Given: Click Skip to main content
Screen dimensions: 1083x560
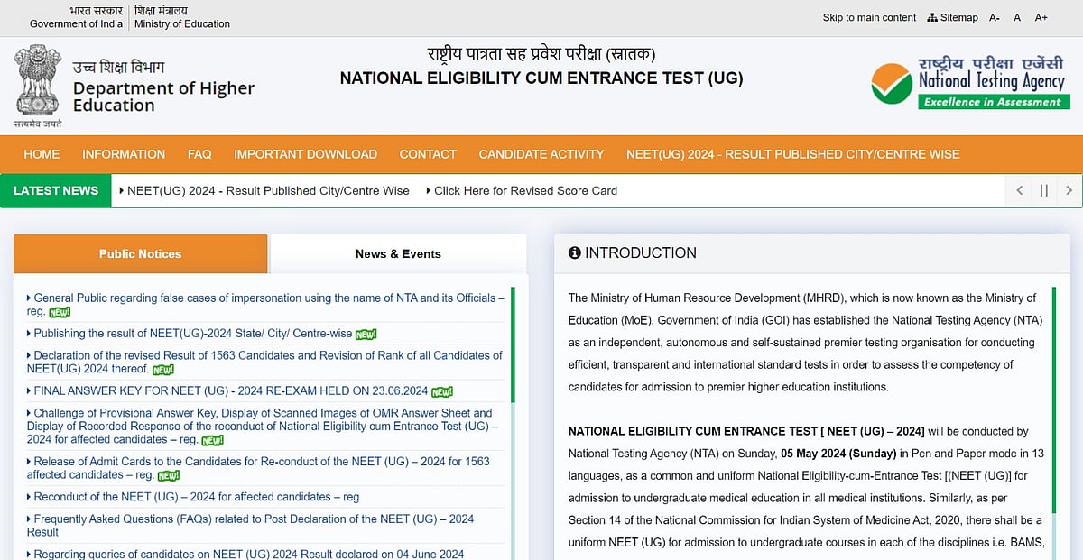Looking at the screenshot, I should click(868, 17).
